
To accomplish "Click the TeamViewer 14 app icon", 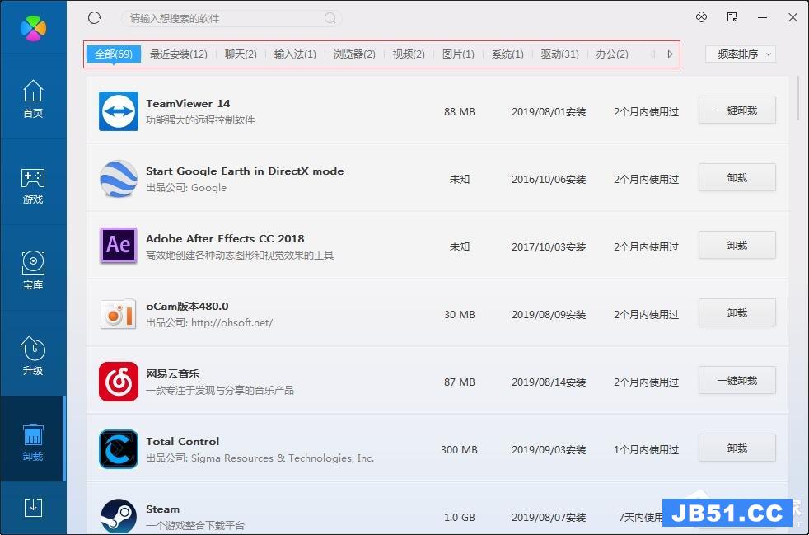I will click(119, 111).
